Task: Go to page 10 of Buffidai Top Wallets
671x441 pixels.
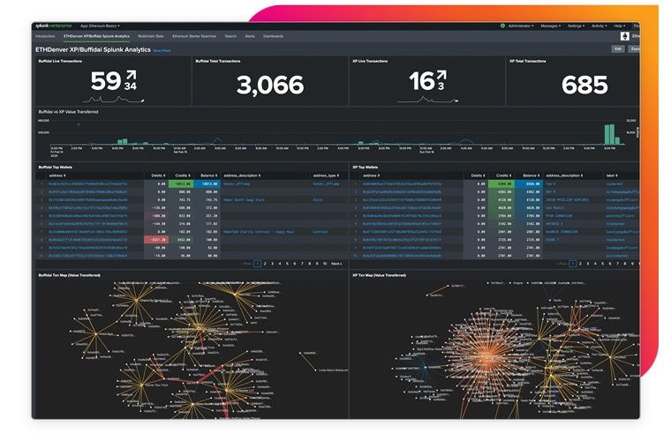Action: coord(325,264)
